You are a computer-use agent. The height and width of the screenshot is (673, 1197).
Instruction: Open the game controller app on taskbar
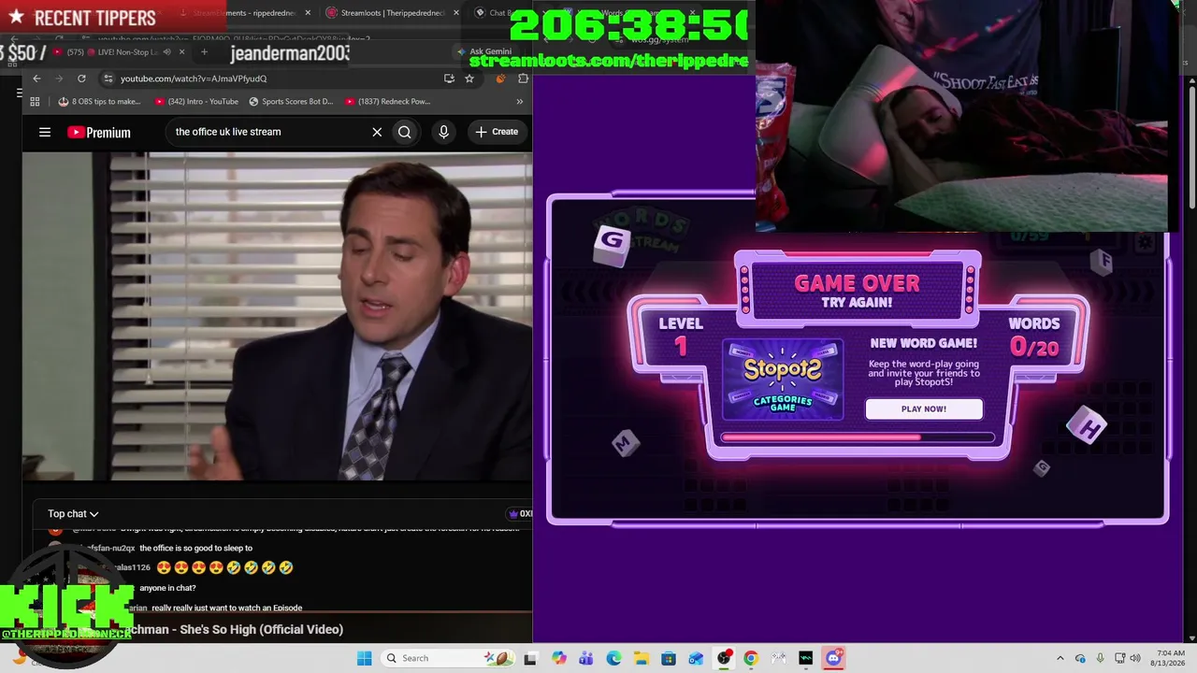coord(779,658)
